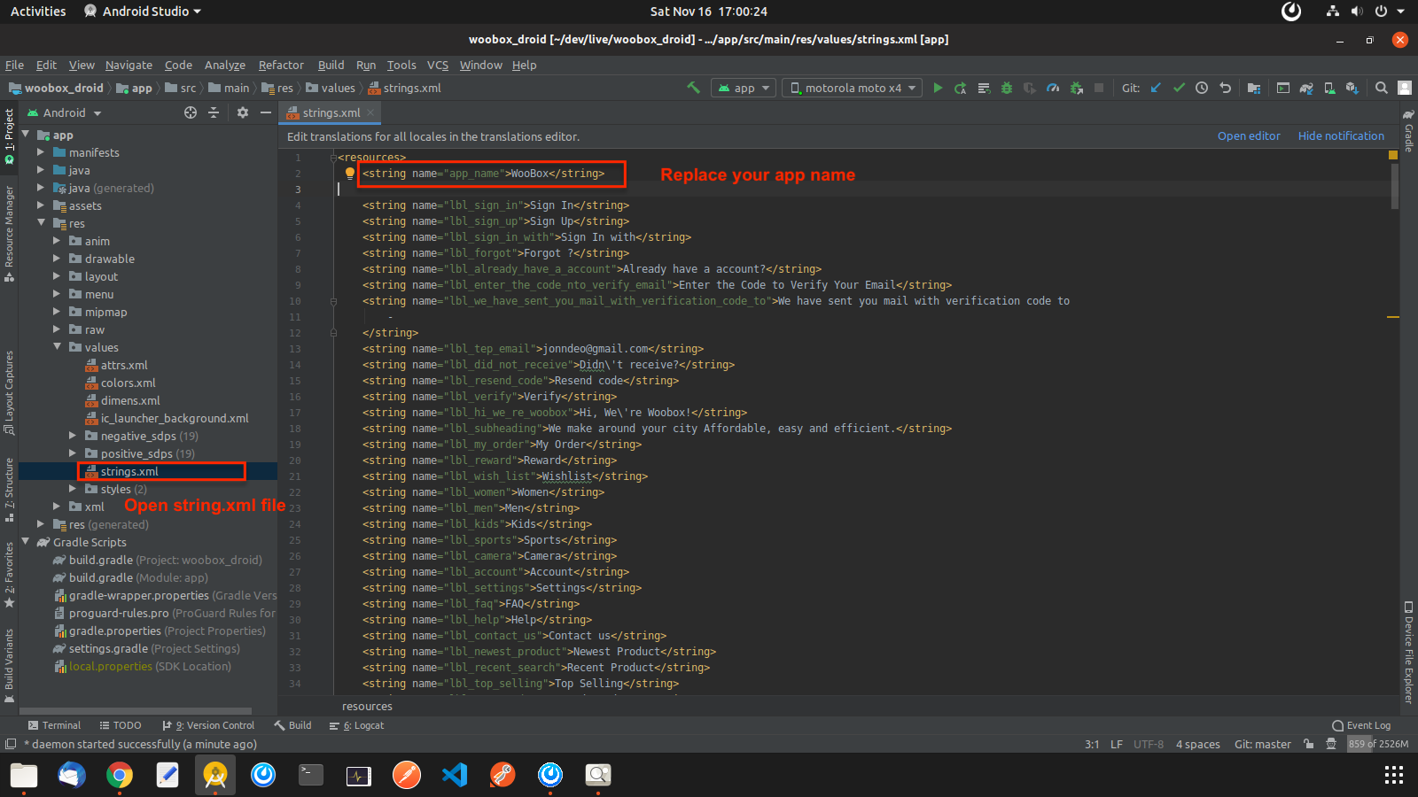Expand the styles node

click(x=74, y=489)
